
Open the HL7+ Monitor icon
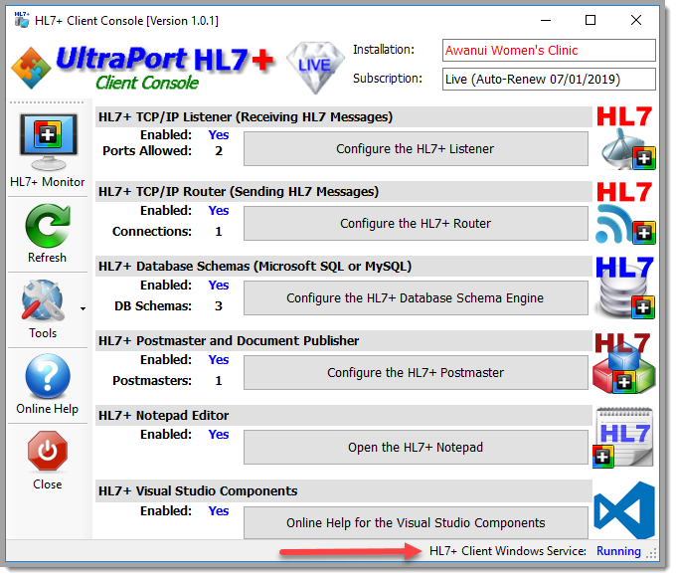49,142
